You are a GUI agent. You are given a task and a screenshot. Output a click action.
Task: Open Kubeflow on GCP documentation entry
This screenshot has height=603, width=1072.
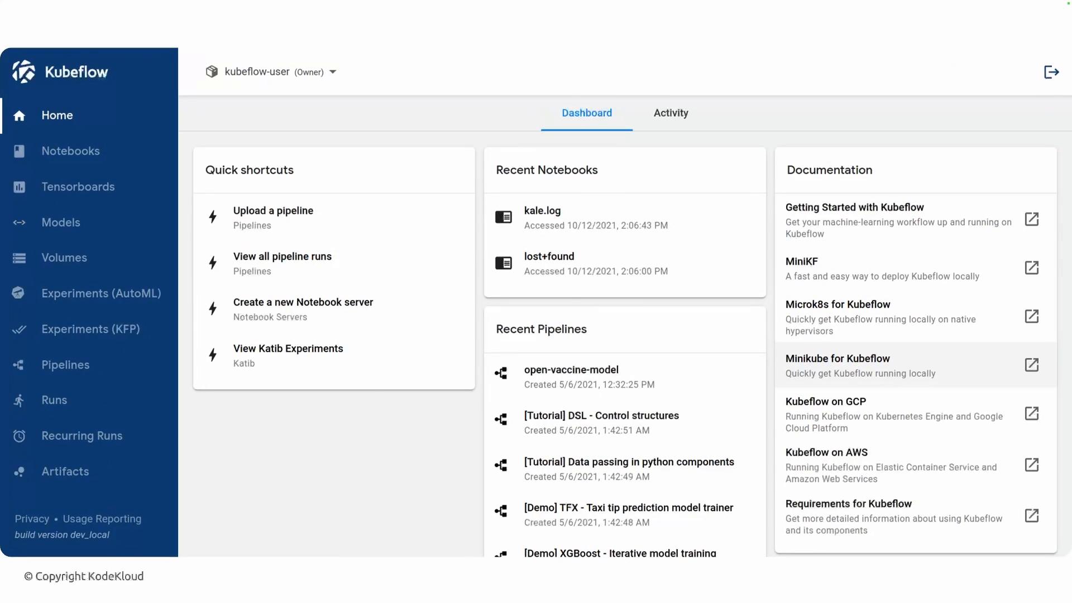916,414
